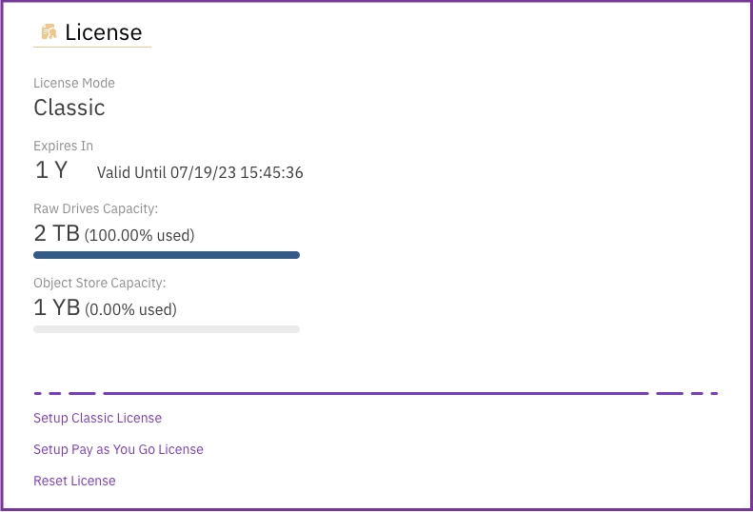Image resolution: width=753 pixels, height=512 pixels.
Task: Click the Reset License link
Action: pyautogui.click(x=74, y=481)
